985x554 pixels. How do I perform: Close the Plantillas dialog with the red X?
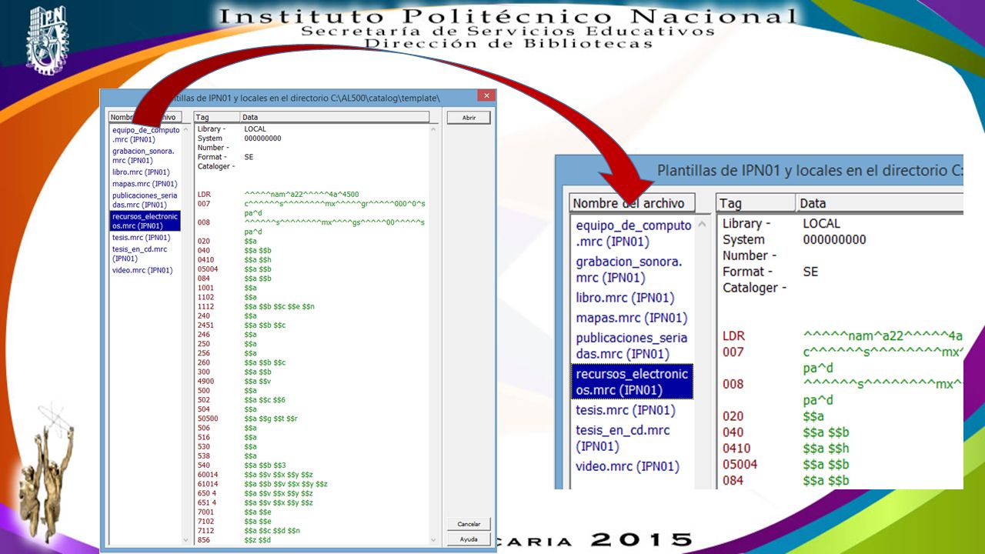(486, 96)
